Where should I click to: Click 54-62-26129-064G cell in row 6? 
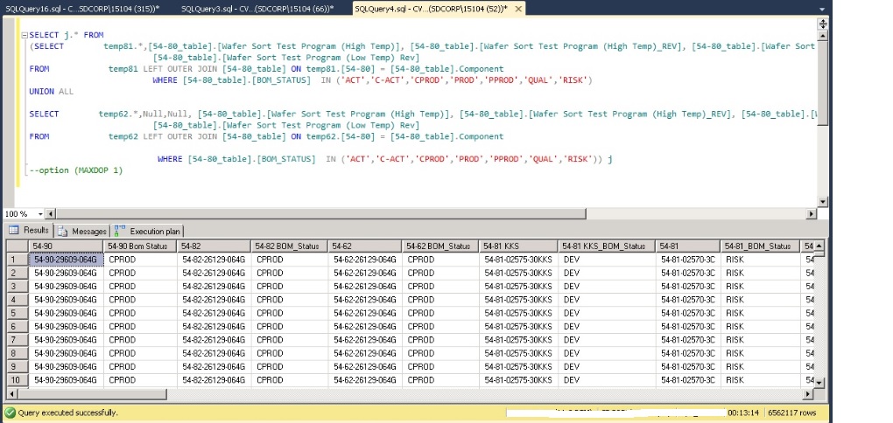point(365,326)
